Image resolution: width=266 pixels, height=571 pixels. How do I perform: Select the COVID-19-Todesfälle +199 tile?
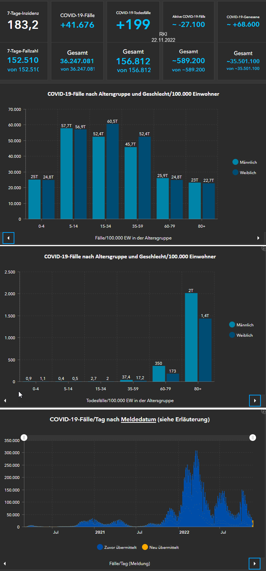tap(133, 21)
